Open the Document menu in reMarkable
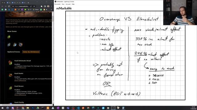 58,4
